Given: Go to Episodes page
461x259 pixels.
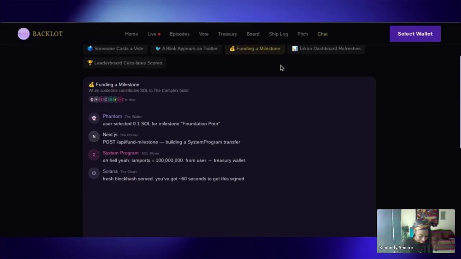Looking at the screenshot, I should 180,34.
